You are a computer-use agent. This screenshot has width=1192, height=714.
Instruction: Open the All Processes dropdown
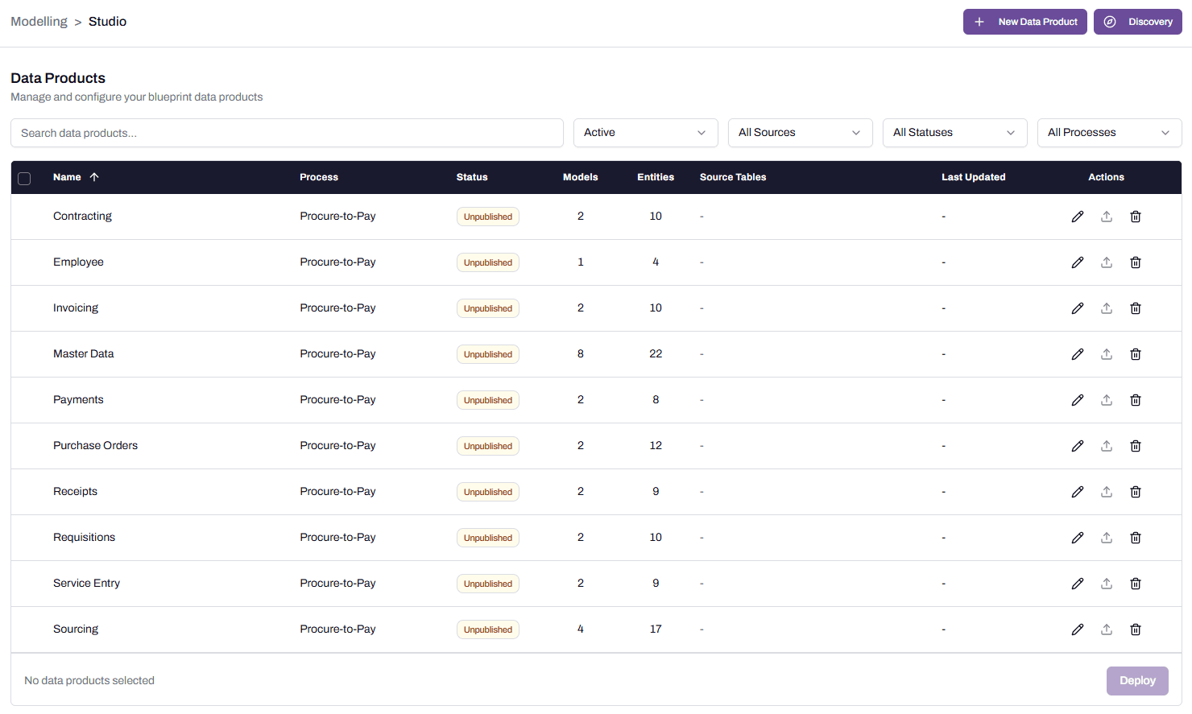coord(1109,133)
